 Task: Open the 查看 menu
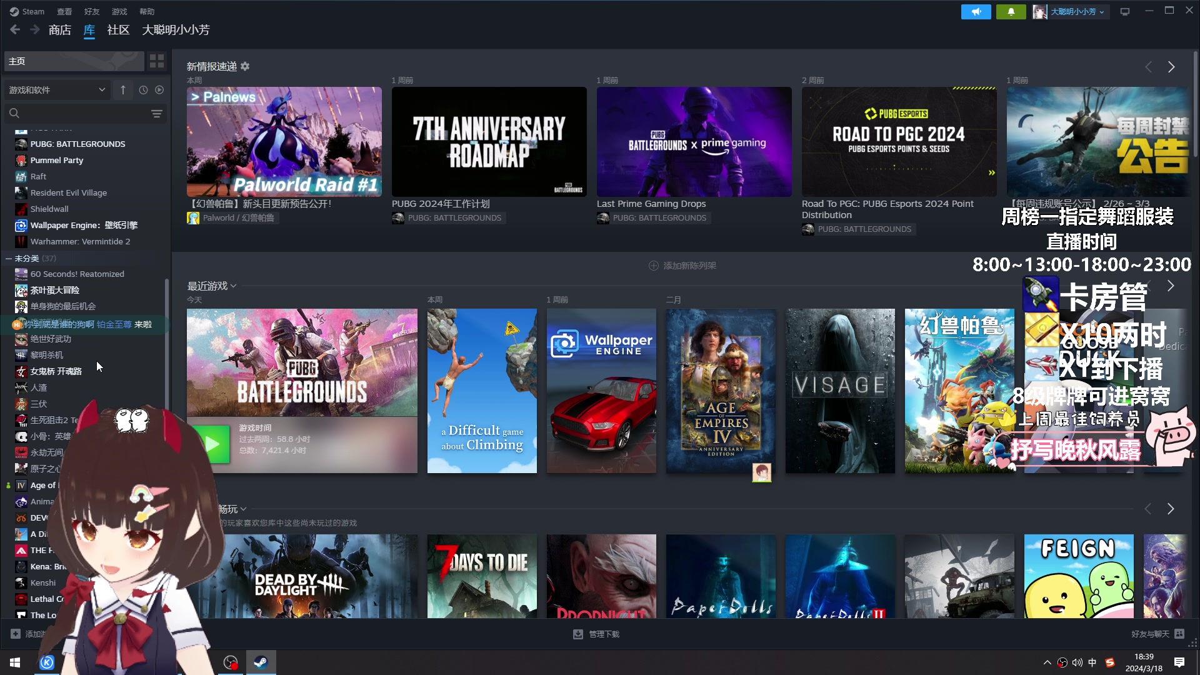coord(64,11)
